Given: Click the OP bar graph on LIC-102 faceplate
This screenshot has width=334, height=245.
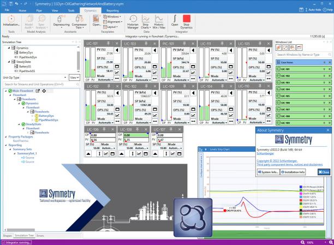Looking at the screenshot, I should 88,105.
